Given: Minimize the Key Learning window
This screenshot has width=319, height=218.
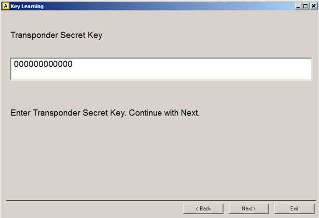Looking at the screenshot, I should click(x=298, y=6).
